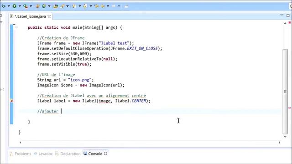Click the Next Annotation icon
Screen dimensions: 292x164
coord(74,6)
